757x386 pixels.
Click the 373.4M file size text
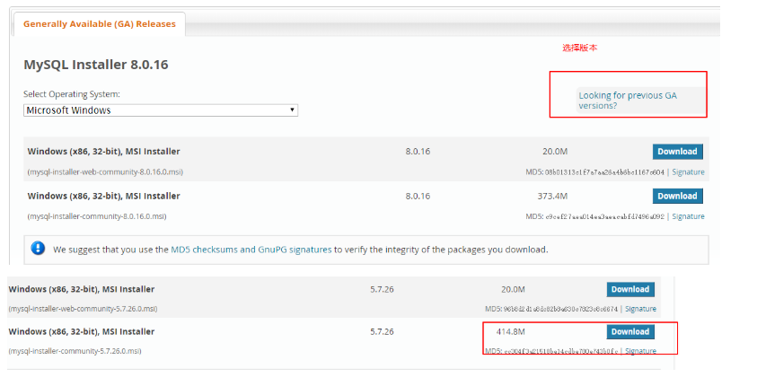click(x=552, y=197)
